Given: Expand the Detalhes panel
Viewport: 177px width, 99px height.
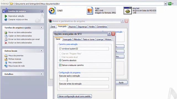Looking at the screenshot, I should click(x=41, y=74).
